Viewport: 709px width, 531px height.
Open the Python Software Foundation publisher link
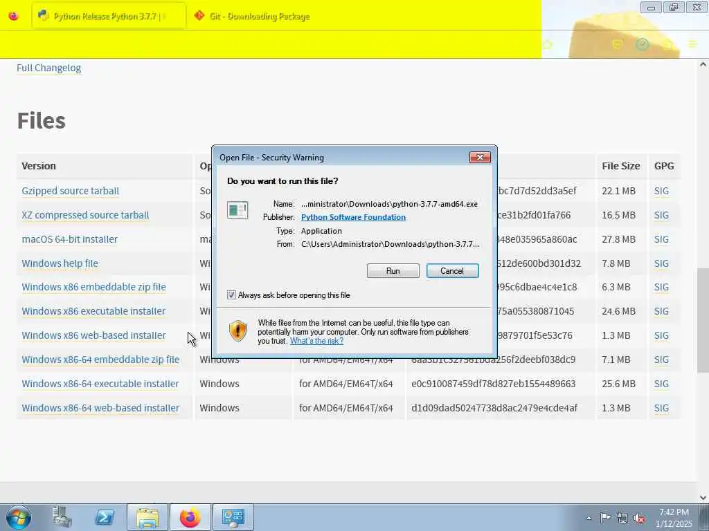click(353, 217)
